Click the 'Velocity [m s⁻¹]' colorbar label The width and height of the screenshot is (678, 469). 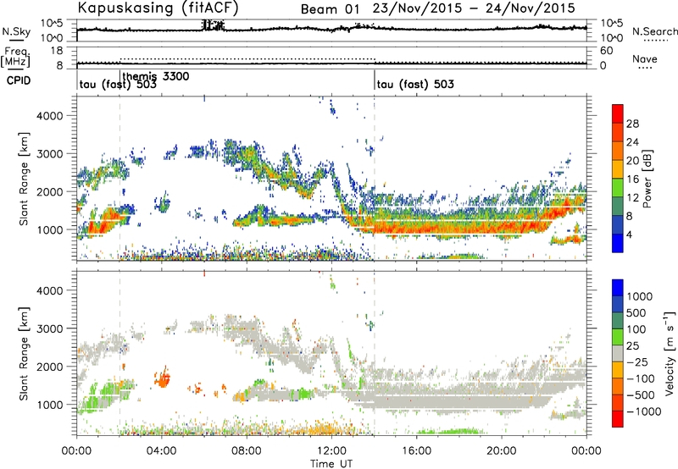[670, 353]
